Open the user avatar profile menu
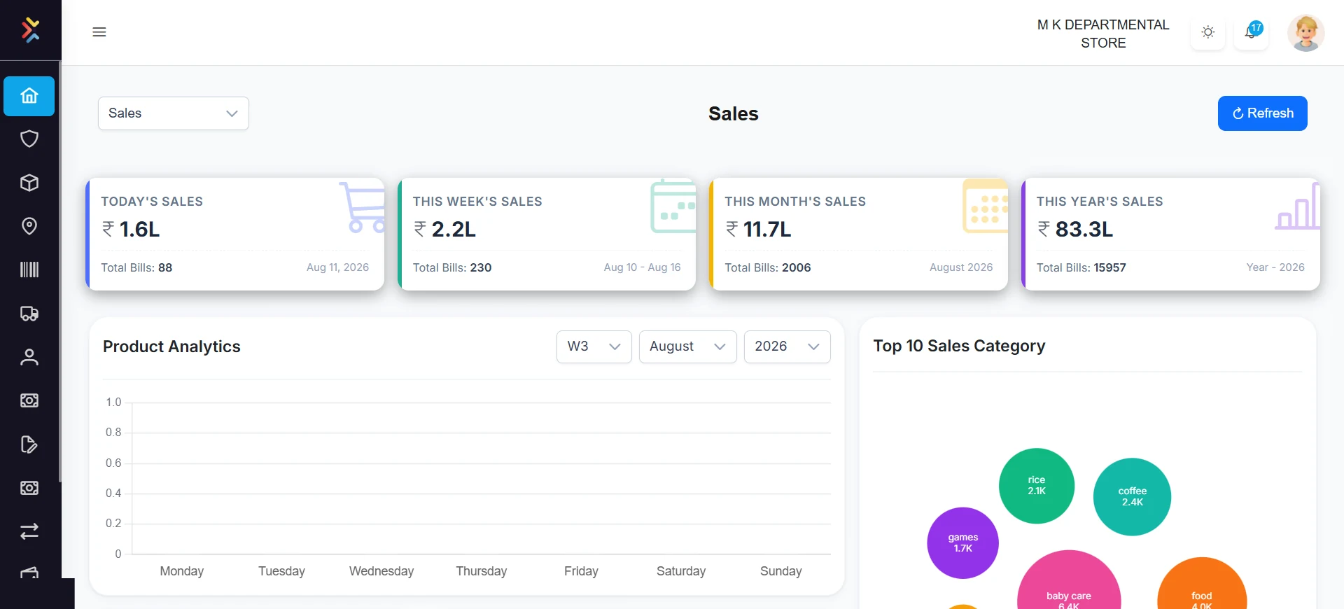The height and width of the screenshot is (609, 1344). click(1305, 33)
